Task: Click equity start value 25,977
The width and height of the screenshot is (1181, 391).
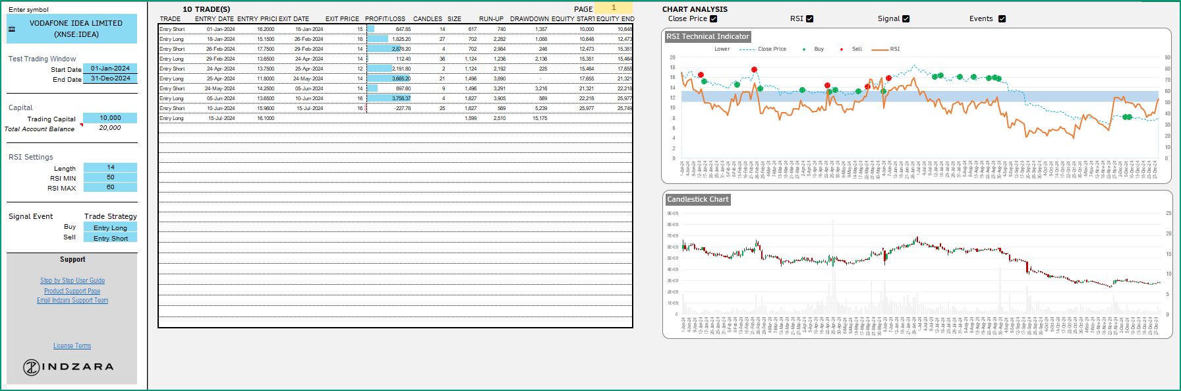Action: 587,108
